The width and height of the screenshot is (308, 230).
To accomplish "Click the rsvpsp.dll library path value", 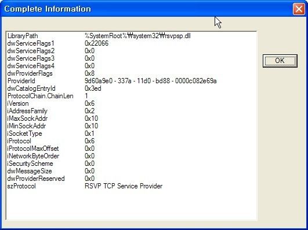I will click(x=137, y=36).
